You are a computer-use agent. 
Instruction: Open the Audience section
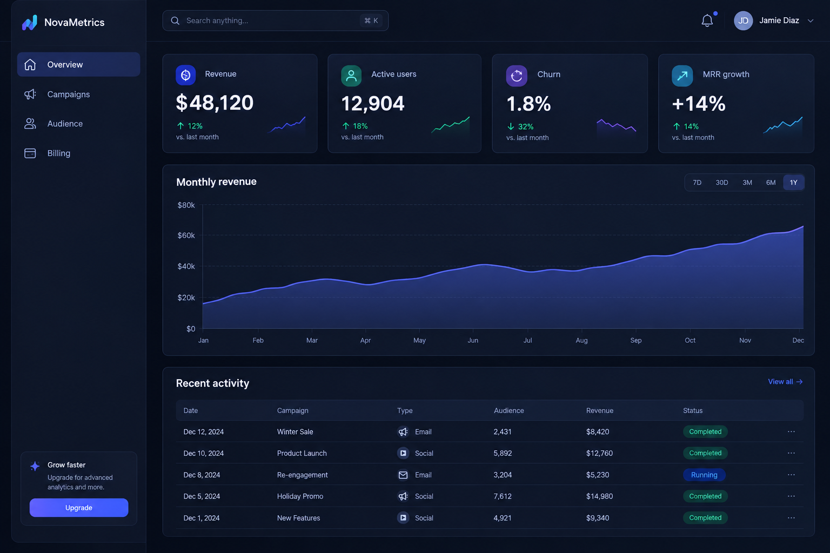78,124
